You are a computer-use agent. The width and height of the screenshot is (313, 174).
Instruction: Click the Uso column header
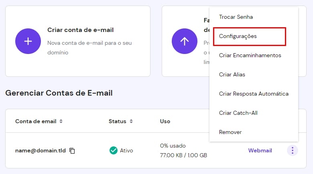point(165,121)
